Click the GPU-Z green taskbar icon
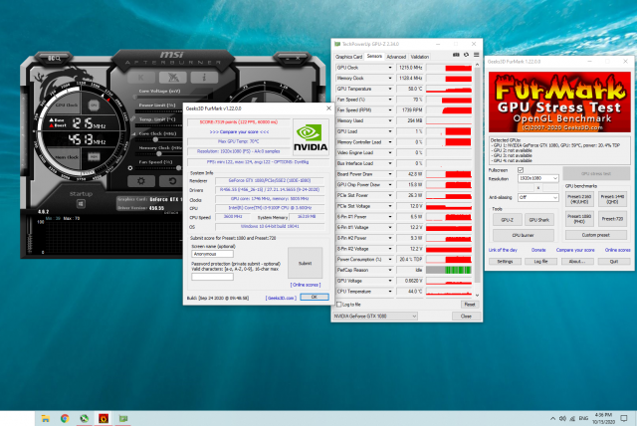Screen dimensions: 637x426 [123, 418]
